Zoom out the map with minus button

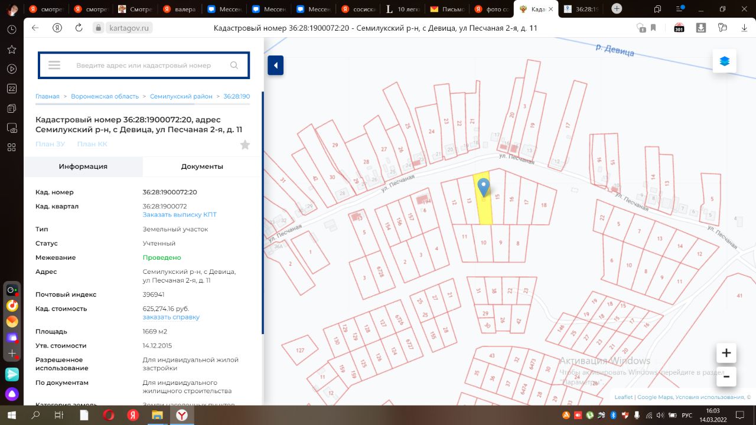click(726, 376)
